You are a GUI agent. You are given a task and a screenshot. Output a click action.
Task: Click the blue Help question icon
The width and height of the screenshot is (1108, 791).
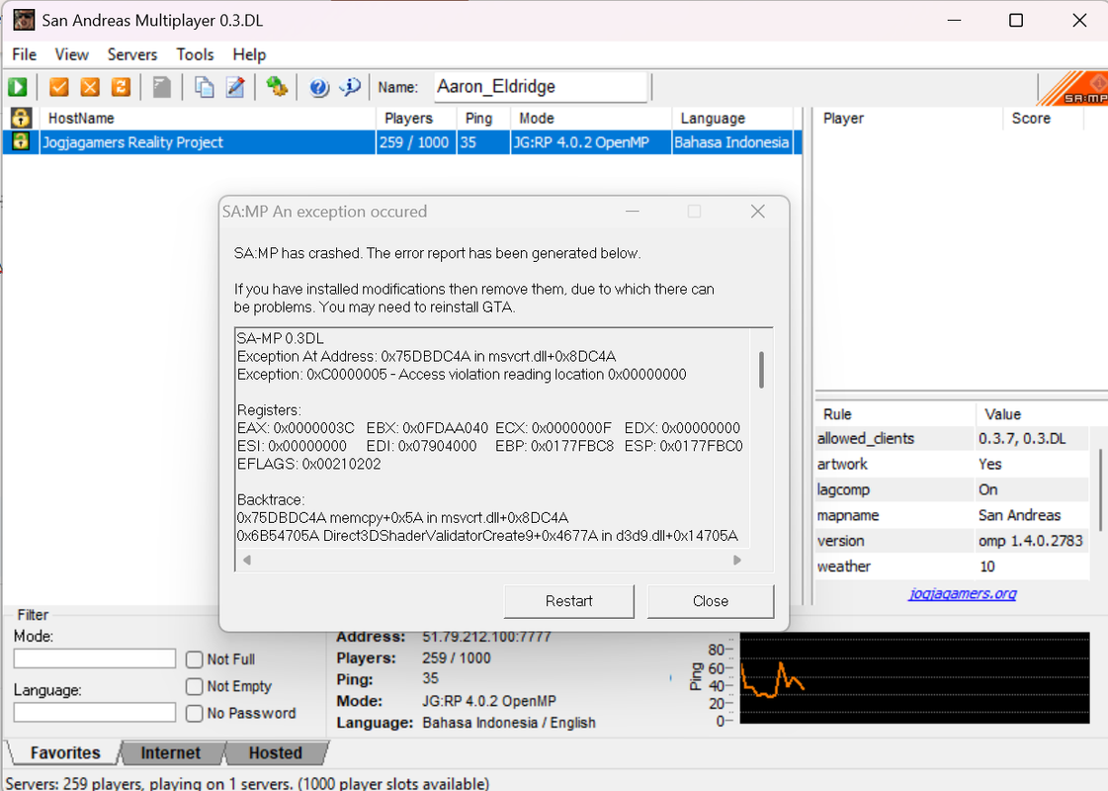[319, 88]
